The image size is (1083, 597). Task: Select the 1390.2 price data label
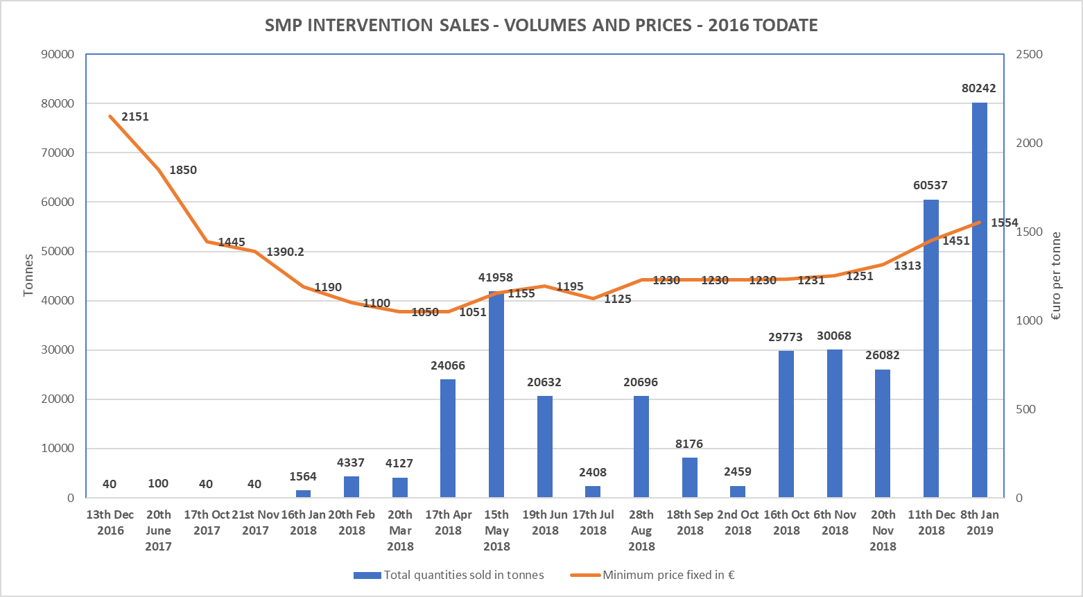[286, 252]
